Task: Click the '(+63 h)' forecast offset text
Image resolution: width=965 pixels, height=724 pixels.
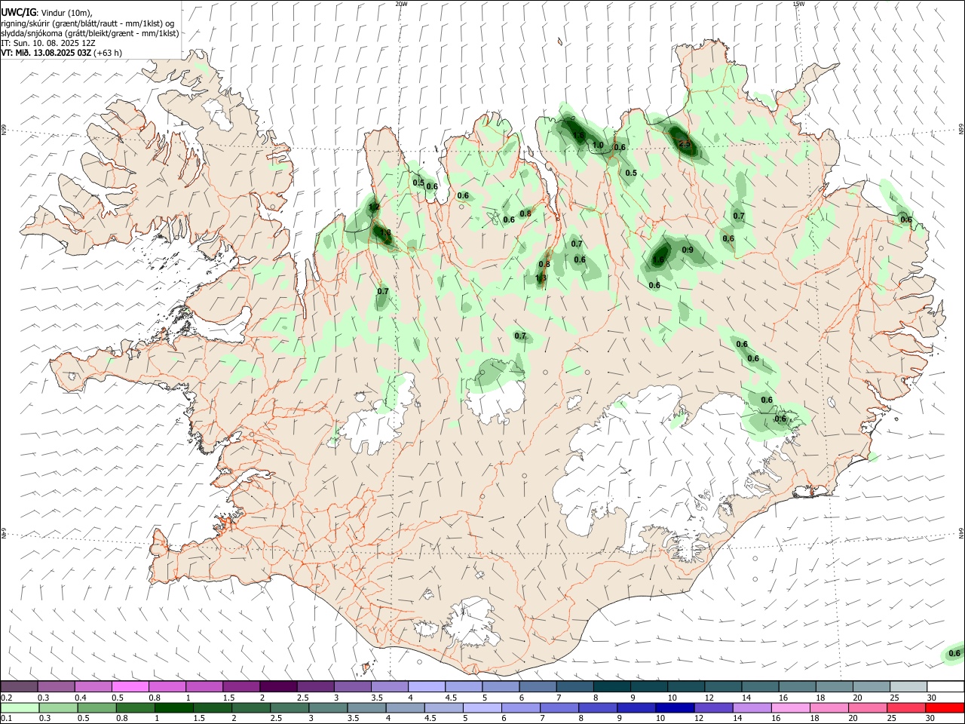Action: pos(109,53)
